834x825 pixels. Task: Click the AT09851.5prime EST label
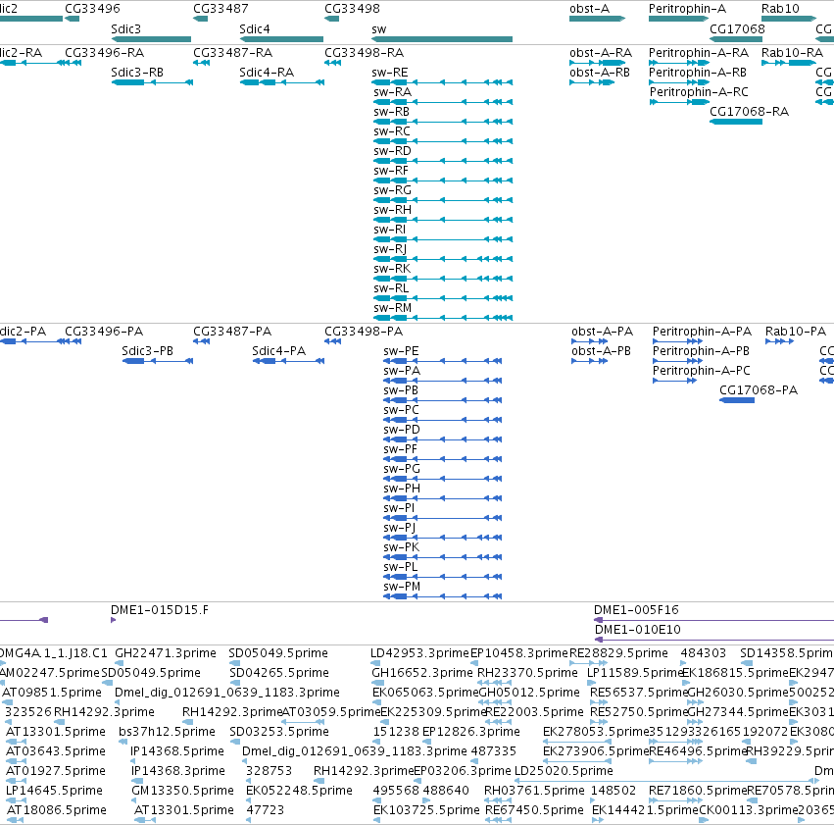(52, 693)
